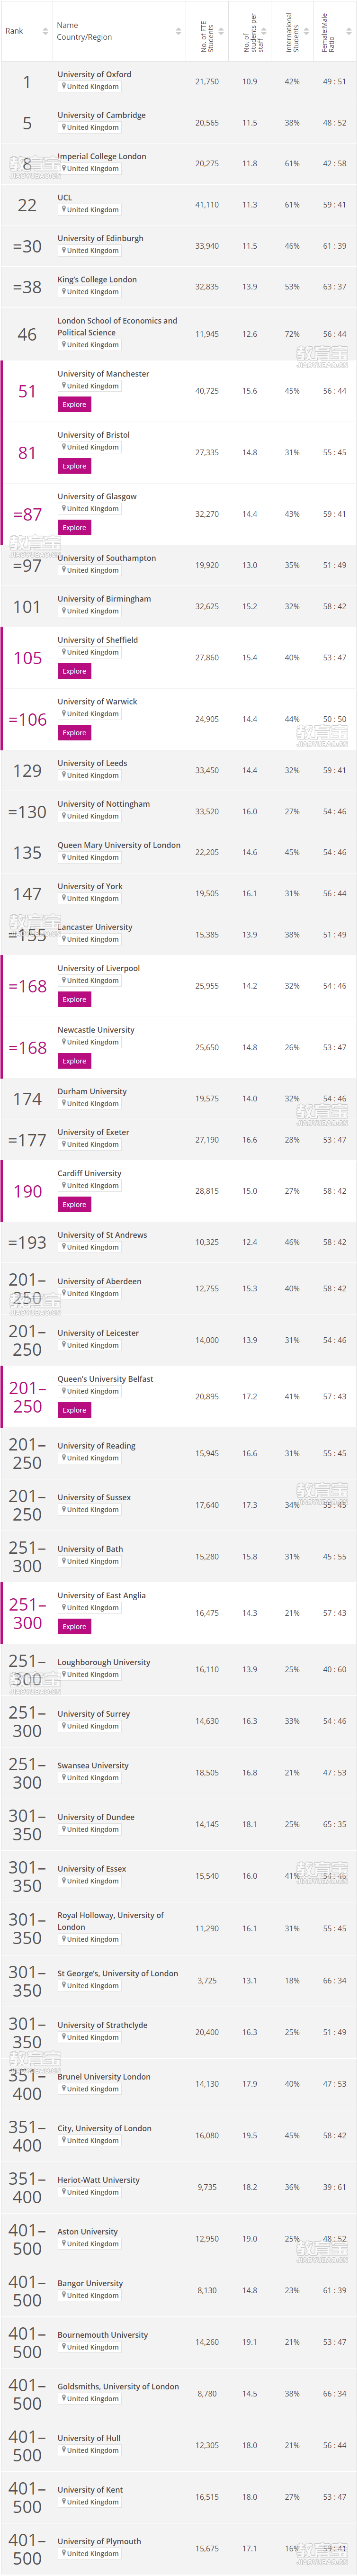Open the University of St Andrews link
This screenshot has width=358, height=2576.
(x=102, y=1235)
